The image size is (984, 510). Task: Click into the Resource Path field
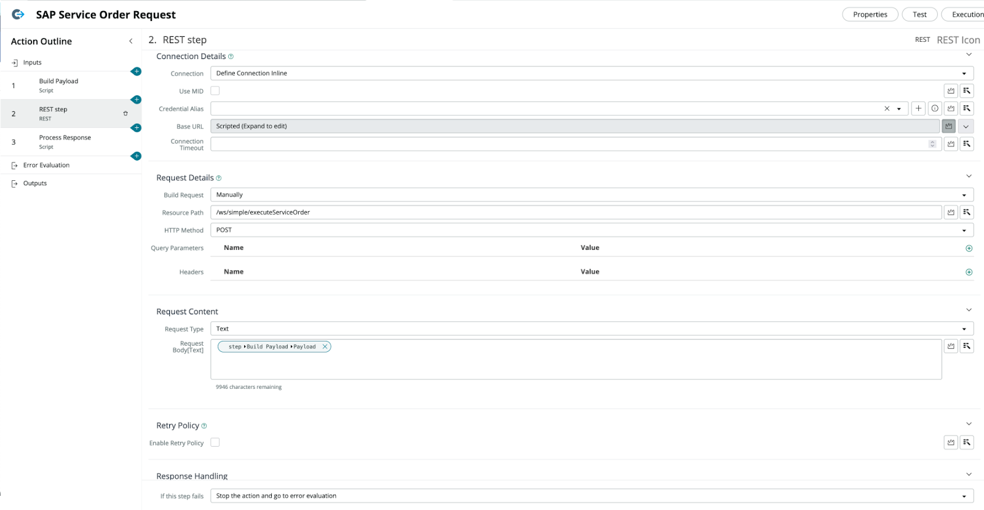[576, 212]
